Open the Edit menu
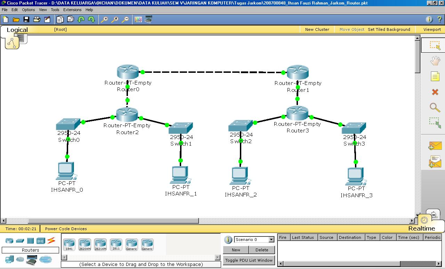 [15, 10]
